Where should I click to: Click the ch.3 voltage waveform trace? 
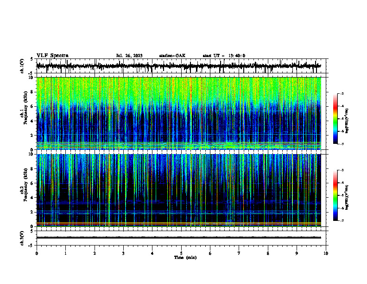[178, 238]
